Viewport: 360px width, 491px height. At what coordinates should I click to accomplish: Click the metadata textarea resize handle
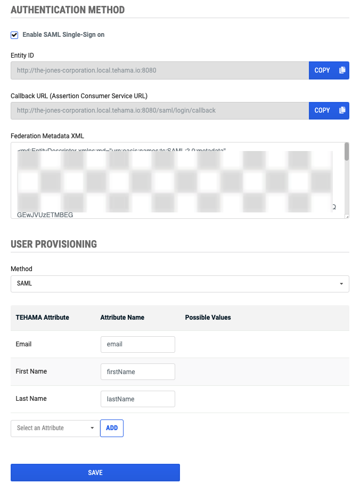tap(347, 216)
